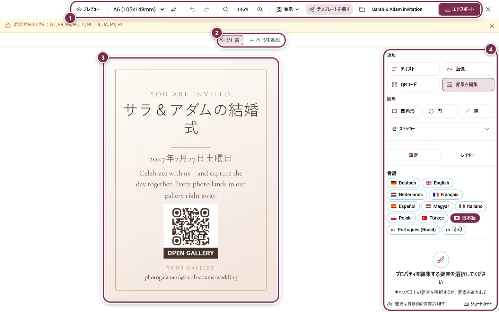Viewport: 499px width, 312px height.
Task: Add a text element
Action: [413, 69]
